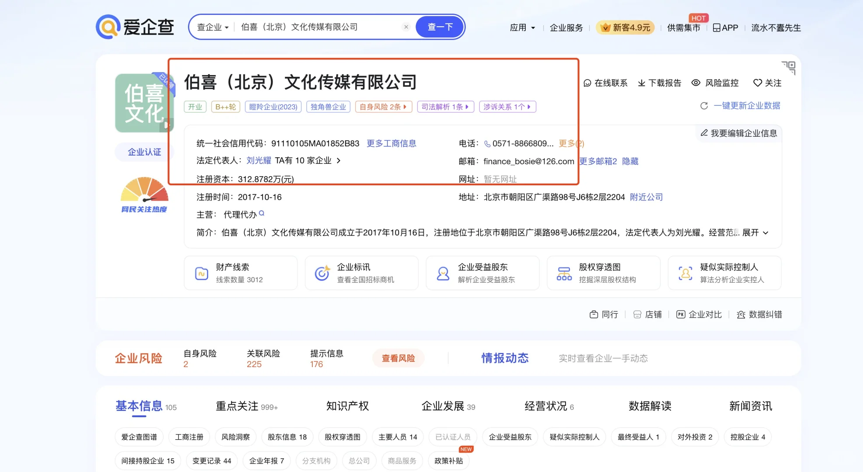Expand 司法解析 1条 tag
Image resolution: width=863 pixels, height=472 pixels.
click(x=446, y=107)
